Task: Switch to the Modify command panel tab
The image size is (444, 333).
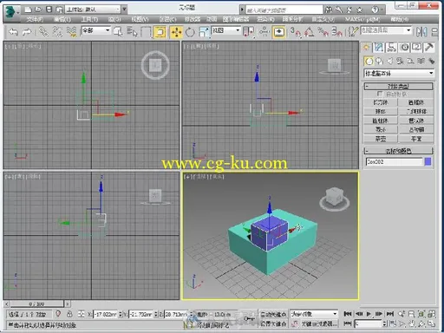Action: (x=379, y=47)
